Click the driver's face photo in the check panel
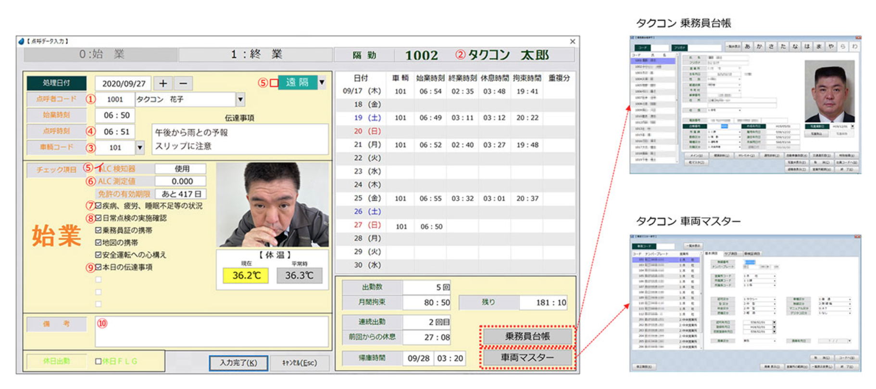 click(x=272, y=205)
